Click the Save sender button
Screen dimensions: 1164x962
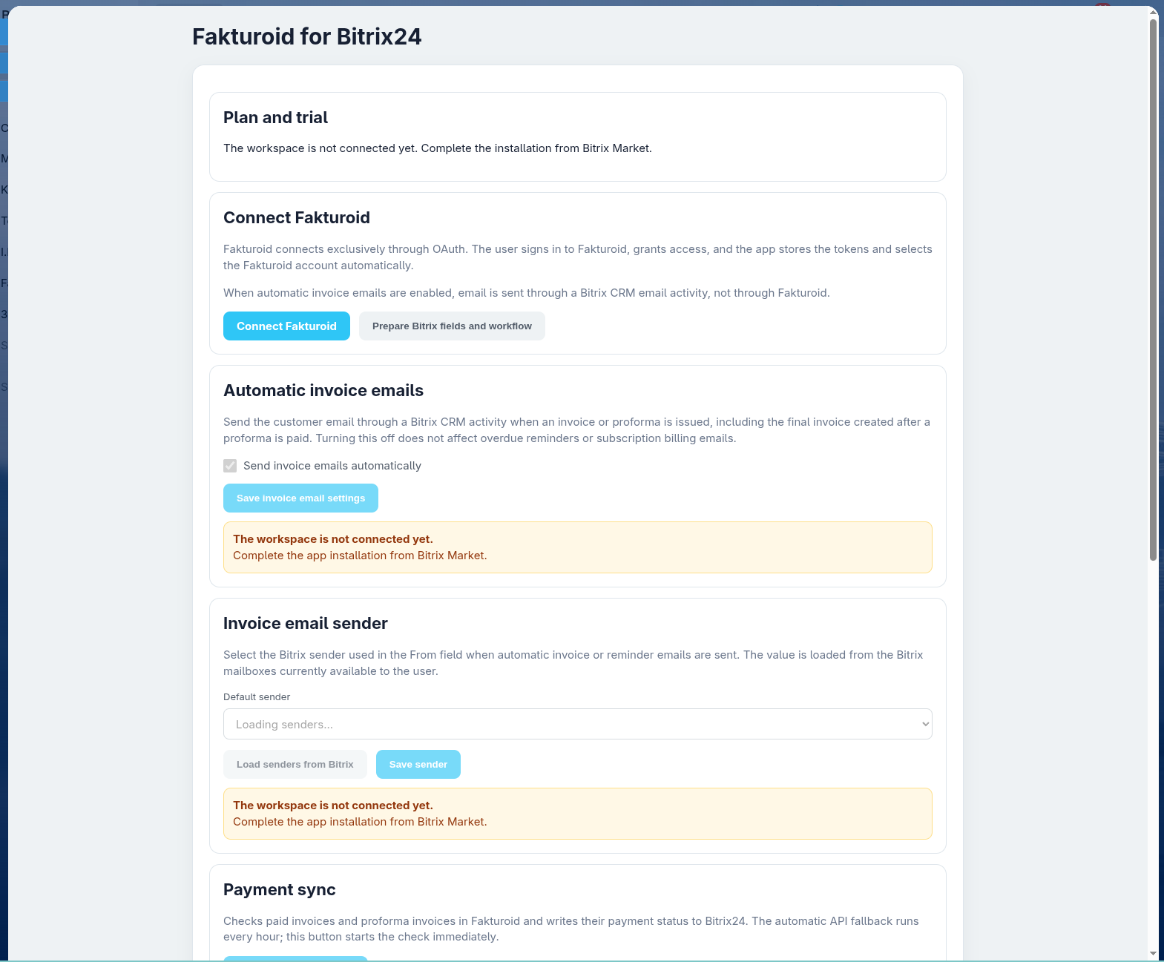pos(418,765)
